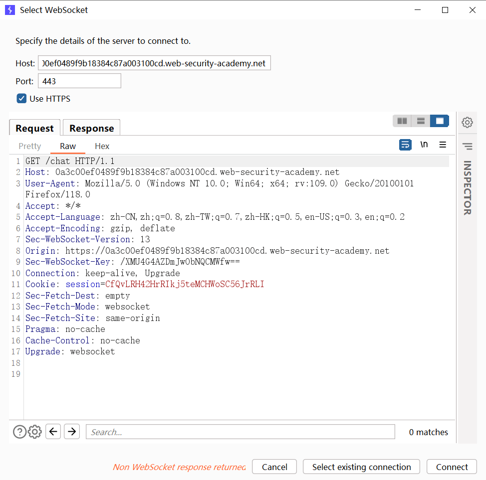Open Inspector settings gear icon

coord(467,122)
